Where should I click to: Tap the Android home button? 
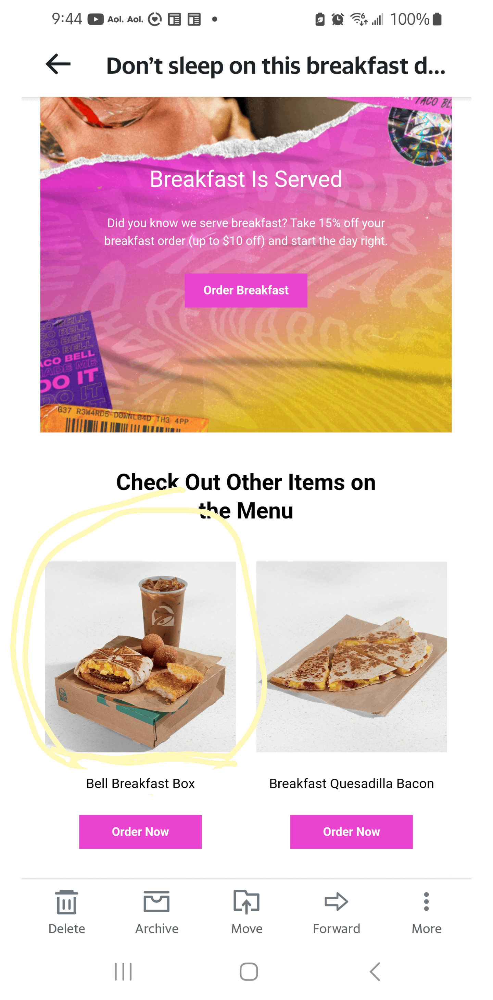point(249,972)
